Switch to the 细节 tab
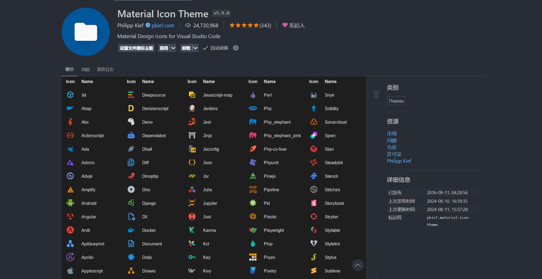The image size is (542, 279). coord(69,69)
